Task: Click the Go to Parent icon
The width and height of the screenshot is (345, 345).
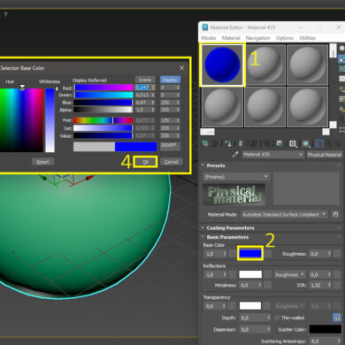Action: 328,143
